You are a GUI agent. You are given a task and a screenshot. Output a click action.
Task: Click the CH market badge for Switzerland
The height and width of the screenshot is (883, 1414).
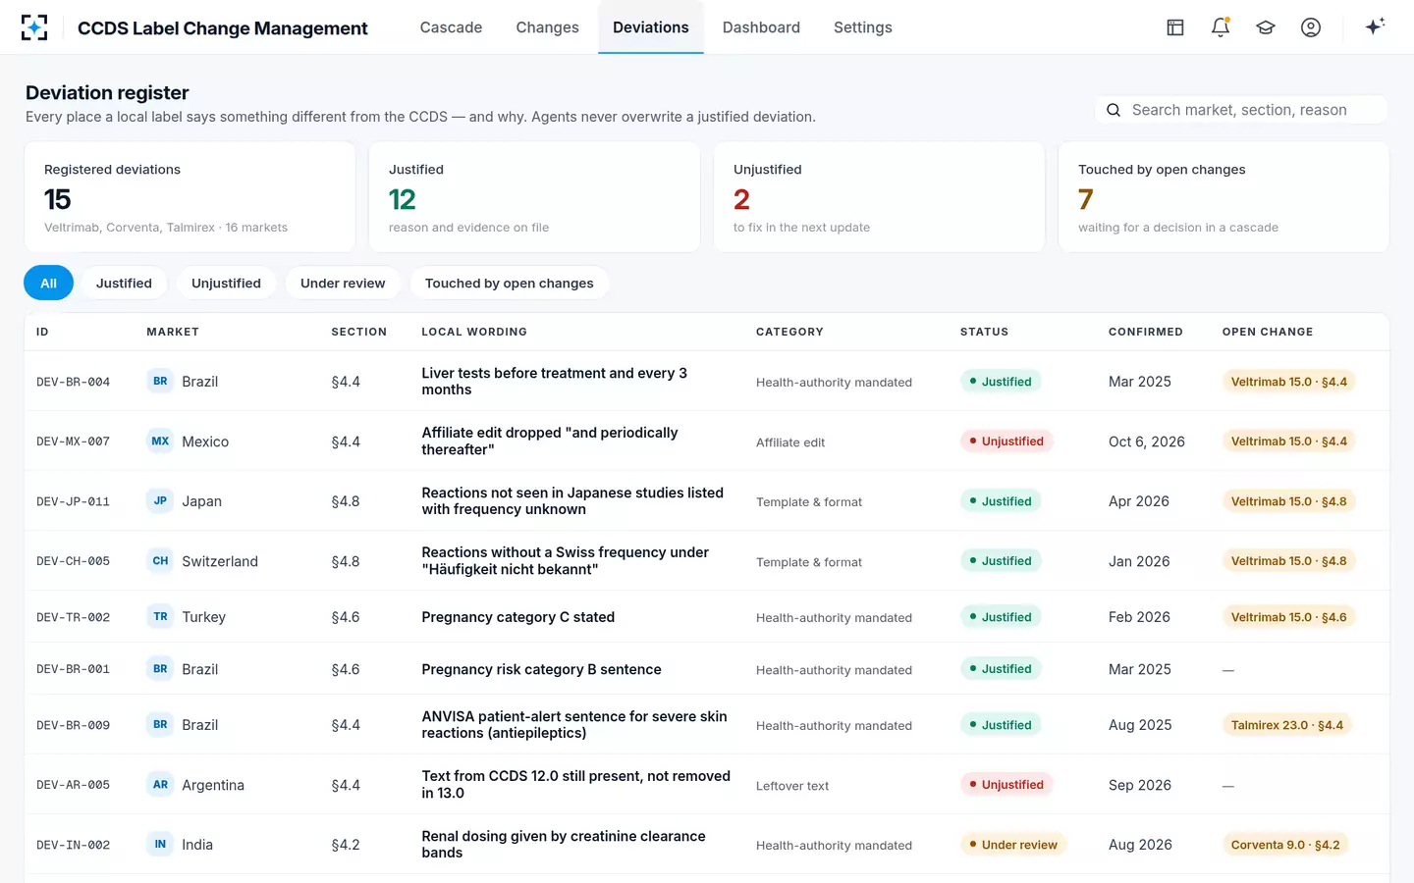pos(160,561)
